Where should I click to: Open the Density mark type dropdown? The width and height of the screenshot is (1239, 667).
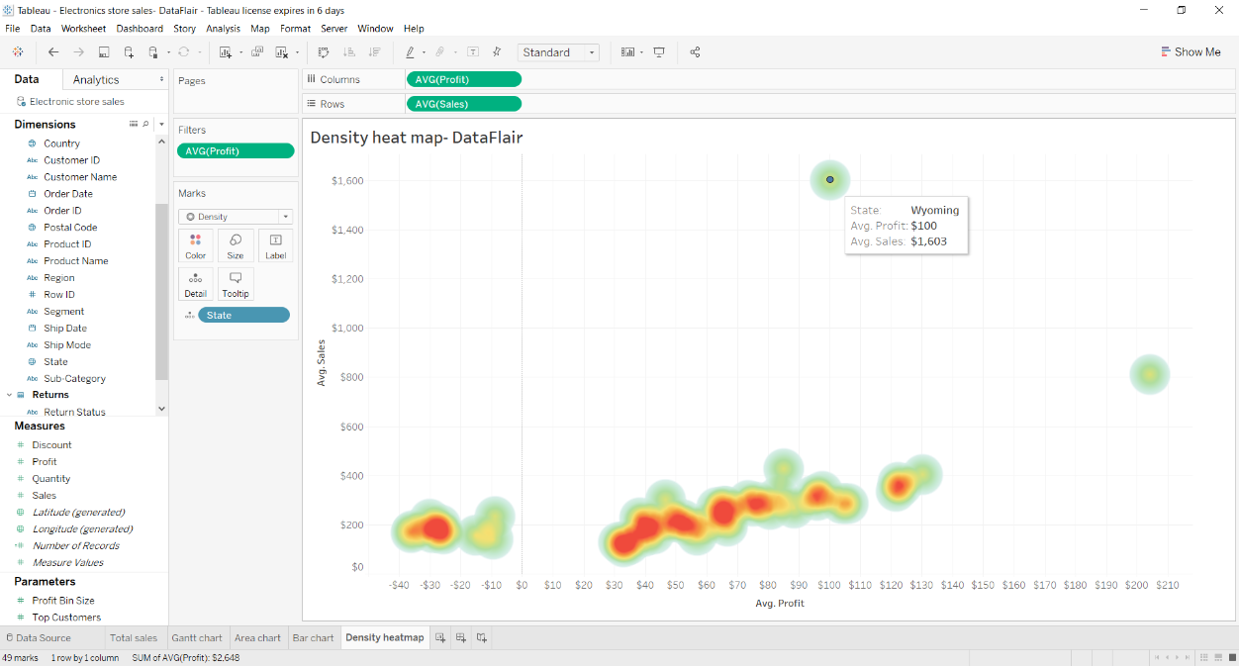pyautogui.click(x=236, y=217)
